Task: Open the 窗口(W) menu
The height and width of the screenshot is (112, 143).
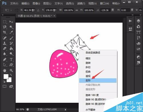Action: (104, 4)
